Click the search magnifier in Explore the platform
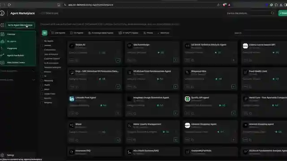This screenshot has width=287, height=161. click(272, 13)
